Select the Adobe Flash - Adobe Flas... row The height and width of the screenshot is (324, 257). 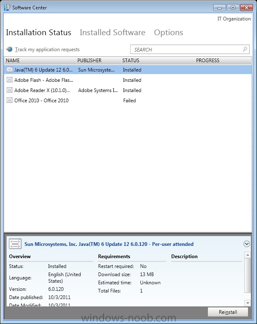point(128,80)
